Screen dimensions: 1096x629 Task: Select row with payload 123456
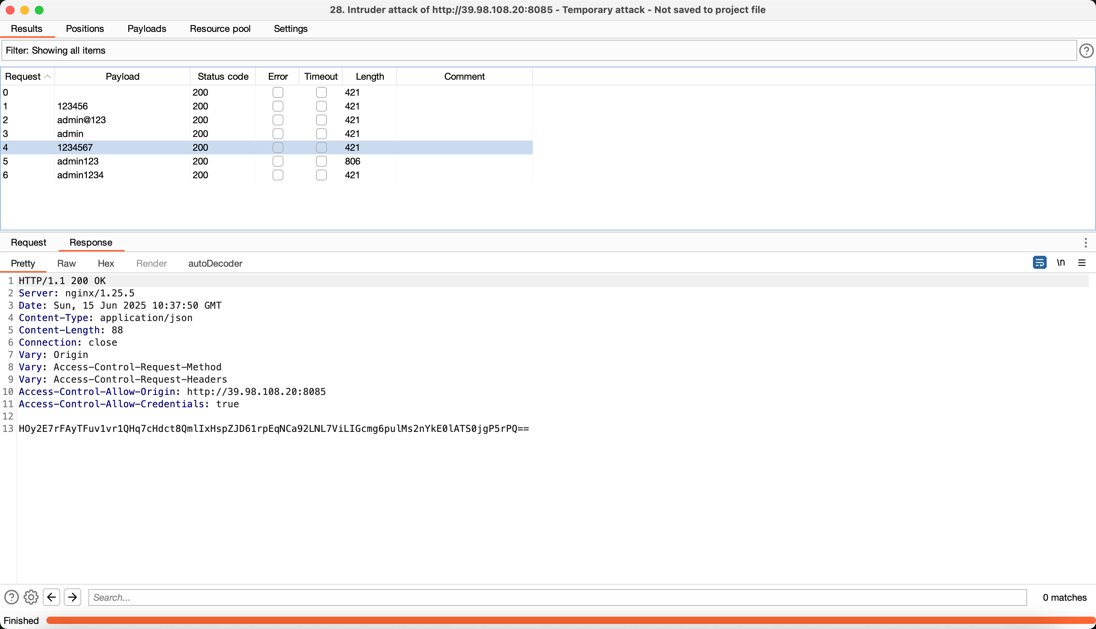(x=266, y=106)
